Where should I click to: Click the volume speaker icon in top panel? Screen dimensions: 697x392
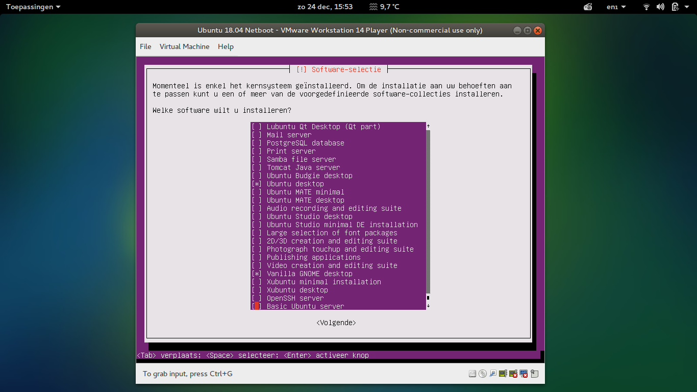tap(660, 7)
